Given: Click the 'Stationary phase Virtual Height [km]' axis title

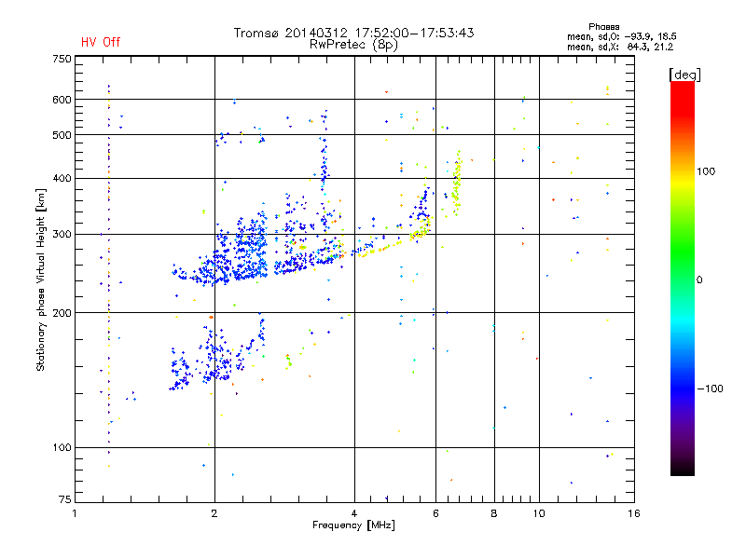Looking at the screenshot, I should [41, 279].
